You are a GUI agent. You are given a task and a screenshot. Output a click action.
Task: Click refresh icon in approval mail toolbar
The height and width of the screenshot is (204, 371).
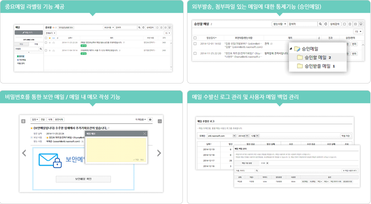coord(326,24)
